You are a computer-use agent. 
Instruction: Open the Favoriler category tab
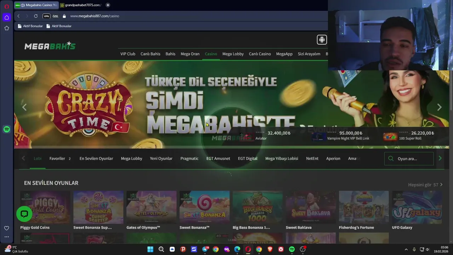point(60,158)
